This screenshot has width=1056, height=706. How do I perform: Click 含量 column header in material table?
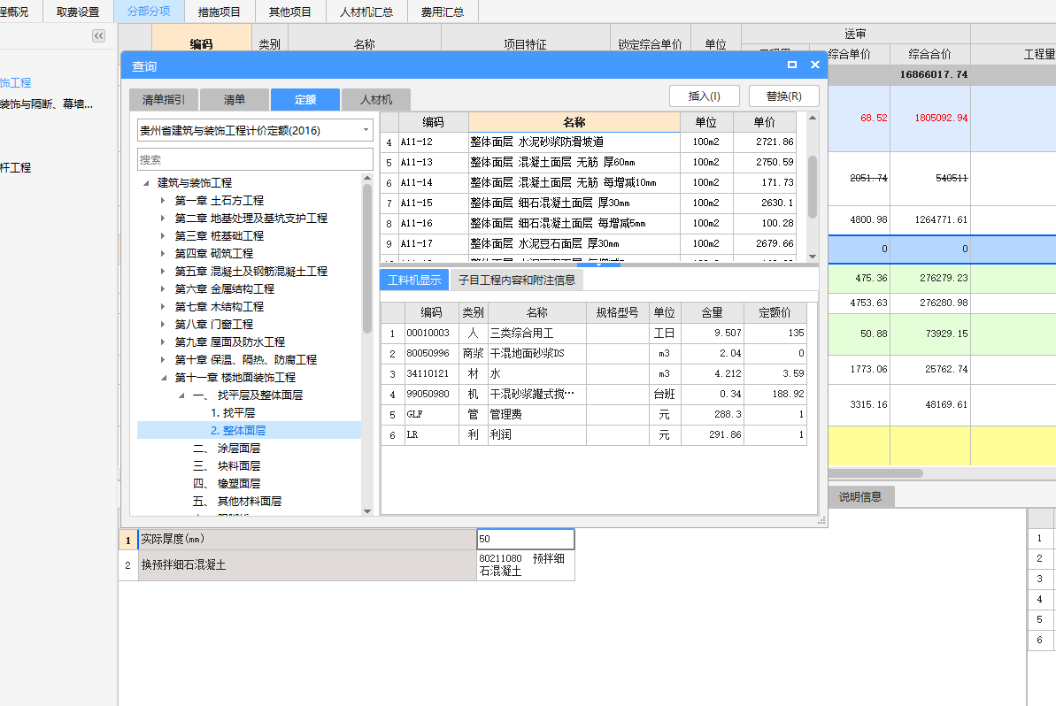tap(712, 312)
